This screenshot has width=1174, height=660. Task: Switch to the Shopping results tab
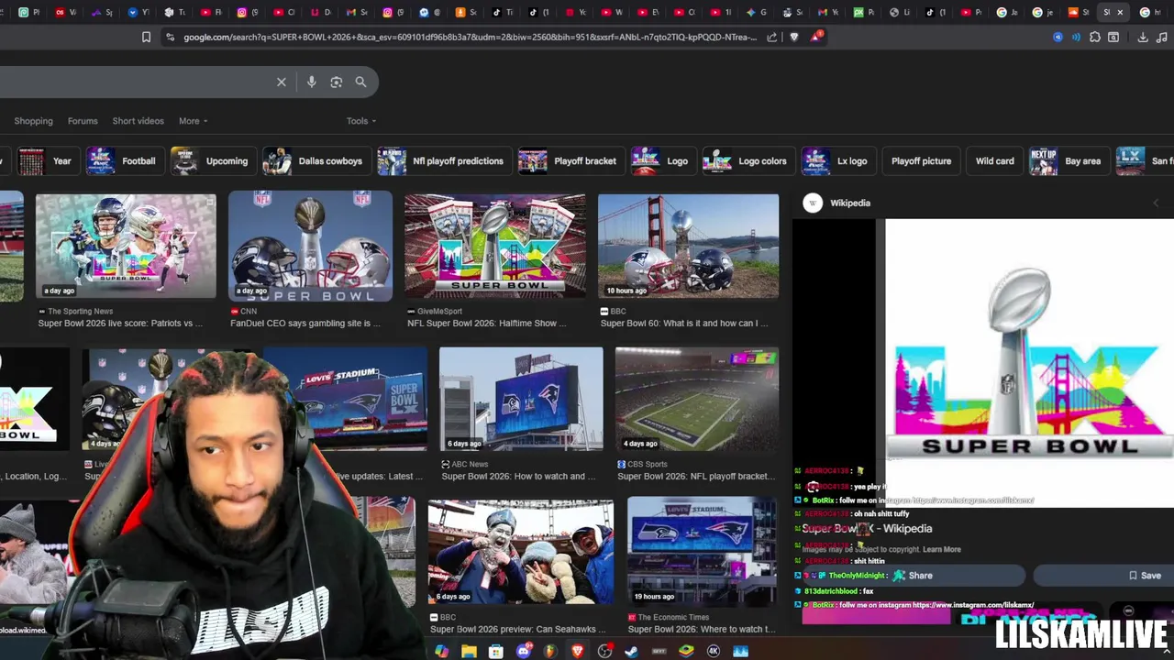tap(33, 121)
